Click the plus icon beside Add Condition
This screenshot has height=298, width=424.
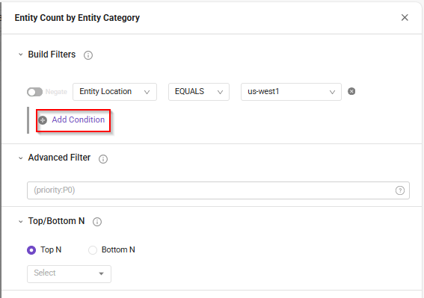[43, 120]
